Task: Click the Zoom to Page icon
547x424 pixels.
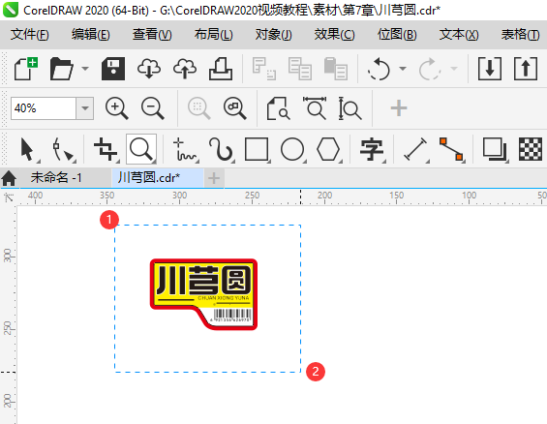Action: [x=279, y=108]
